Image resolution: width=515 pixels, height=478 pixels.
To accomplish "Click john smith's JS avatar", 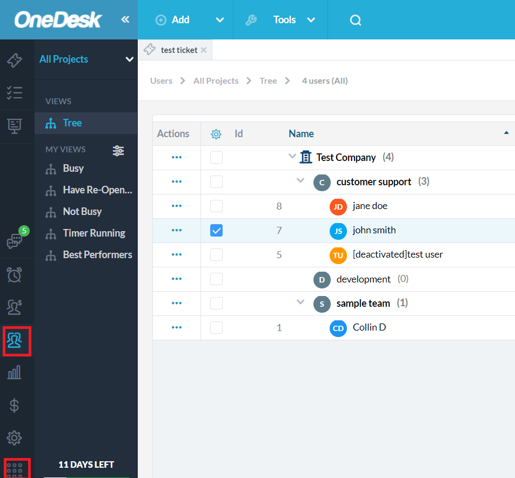I will (x=338, y=231).
